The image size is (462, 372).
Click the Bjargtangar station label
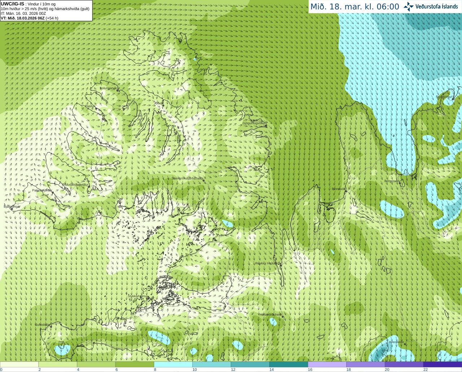pyautogui.click(x=12, y=206)
